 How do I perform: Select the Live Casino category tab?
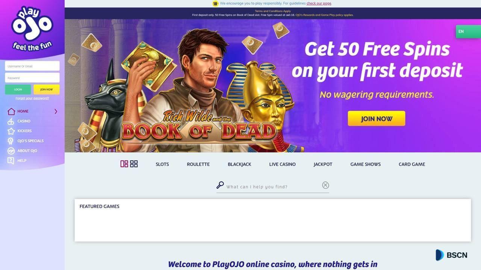[282, 164]
